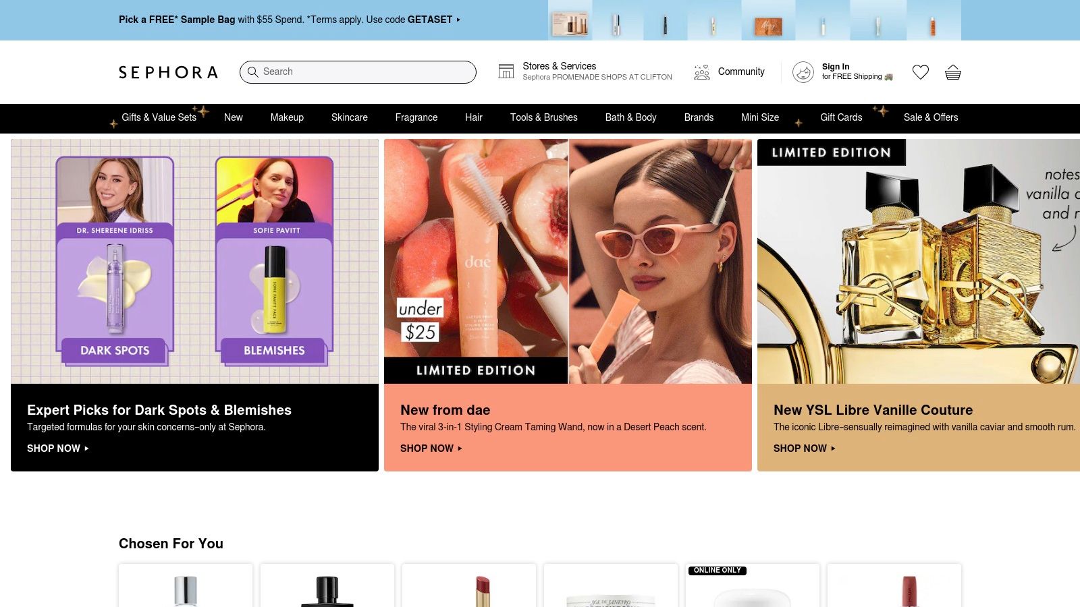Click the dae Limited Edition banner image
1080x607 pixels.
568,262
